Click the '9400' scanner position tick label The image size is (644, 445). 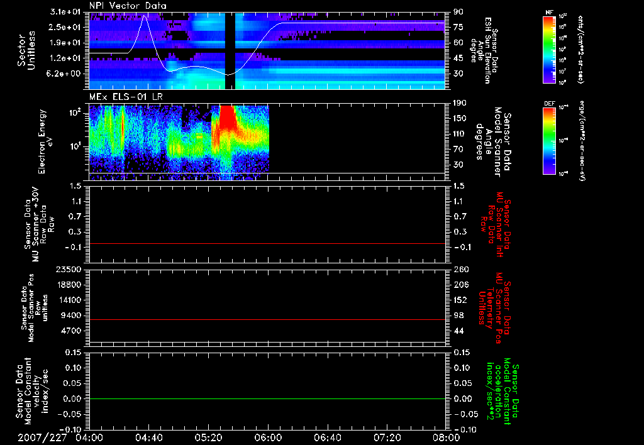pos(71,316)
